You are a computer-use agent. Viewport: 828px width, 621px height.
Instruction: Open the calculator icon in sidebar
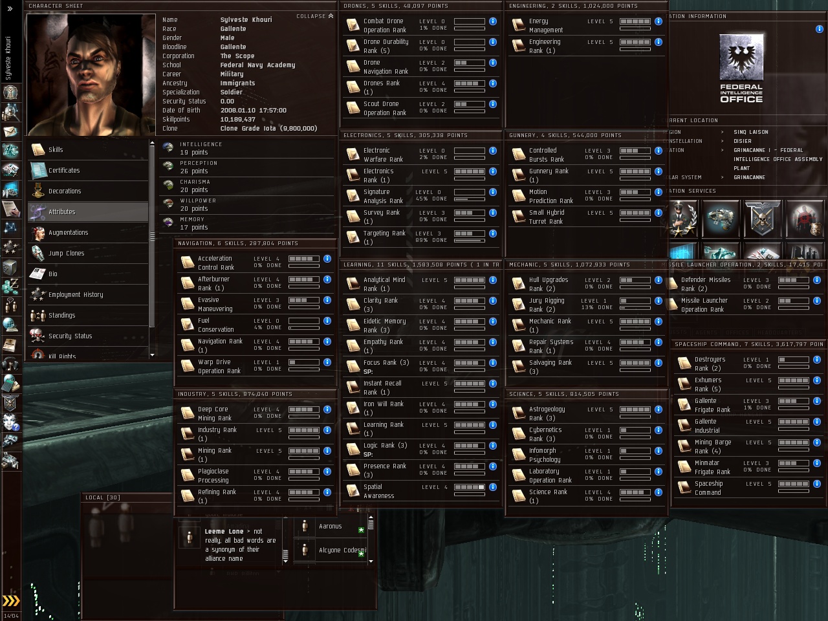pos(10,383)
